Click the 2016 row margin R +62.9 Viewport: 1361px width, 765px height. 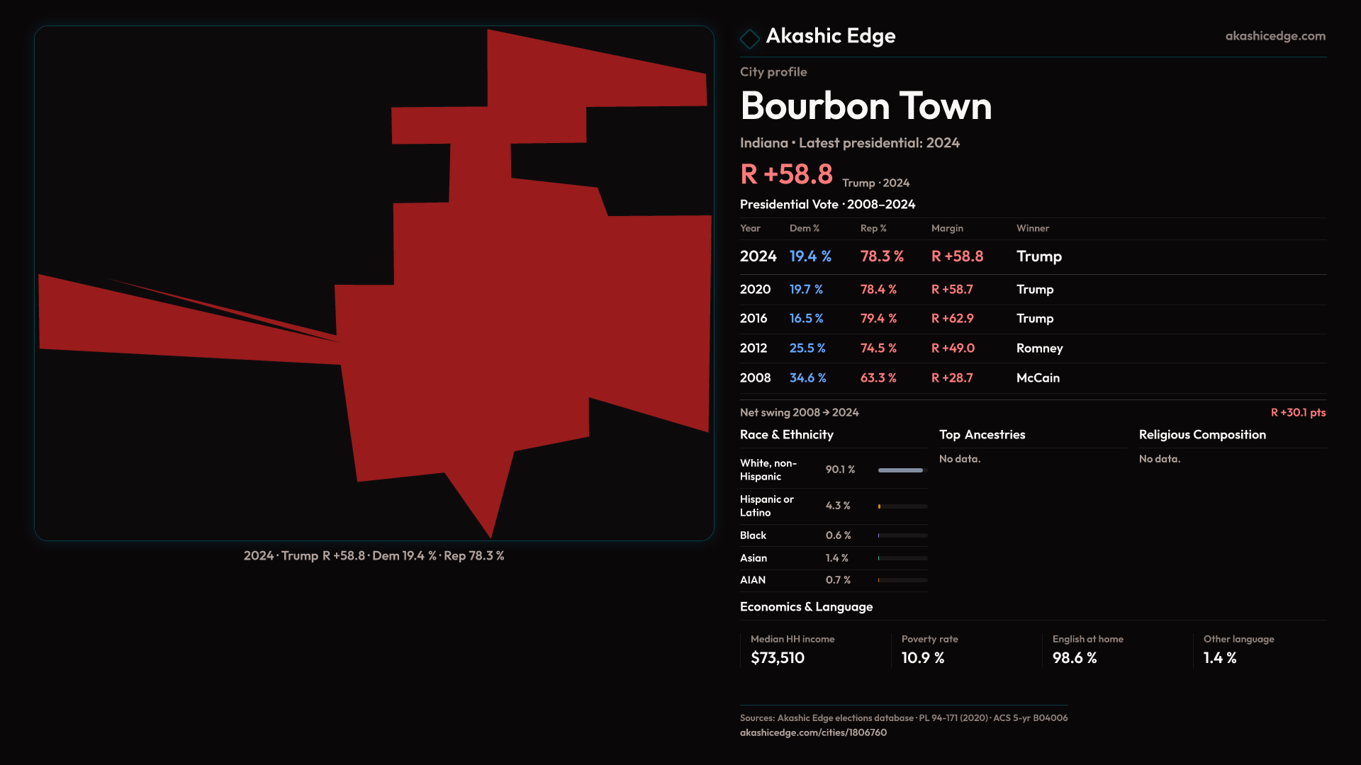pos(952,319)
